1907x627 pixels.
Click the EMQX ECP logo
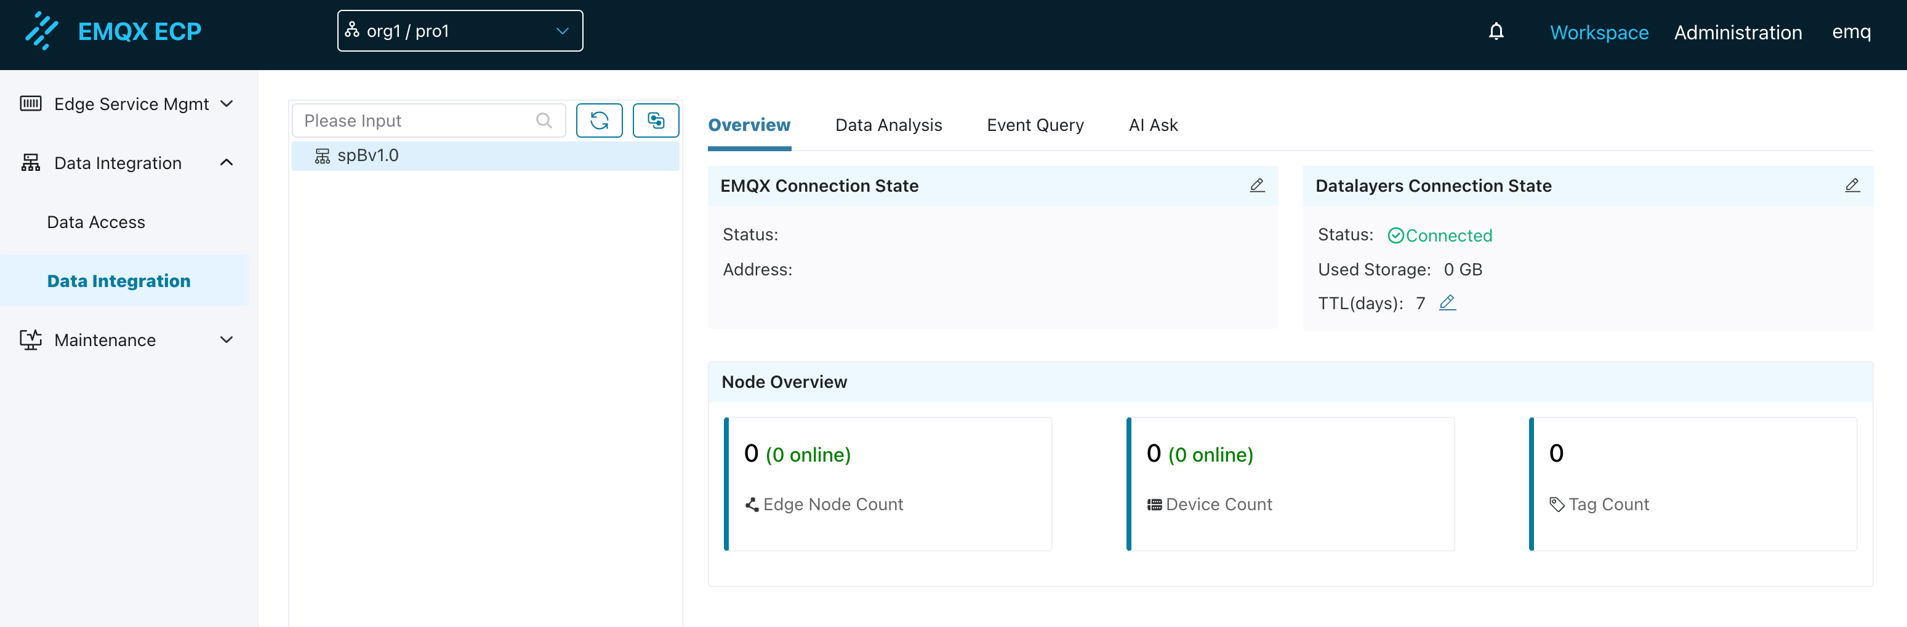[113, 32]
